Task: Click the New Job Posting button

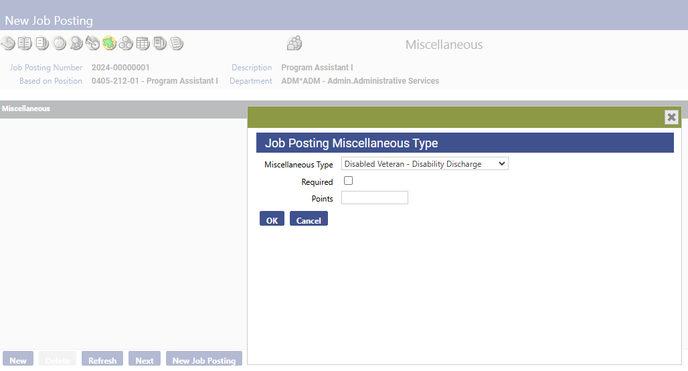Action: click(x=204, y=359)
